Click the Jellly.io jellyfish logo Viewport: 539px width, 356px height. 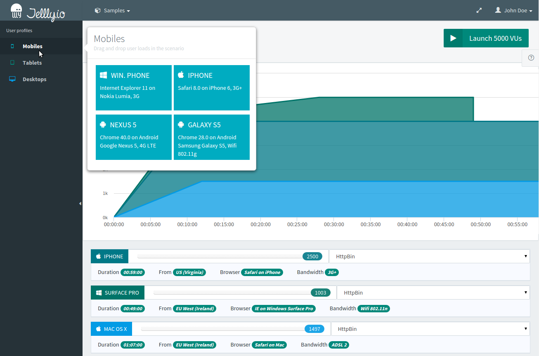[x=17, y=11]
